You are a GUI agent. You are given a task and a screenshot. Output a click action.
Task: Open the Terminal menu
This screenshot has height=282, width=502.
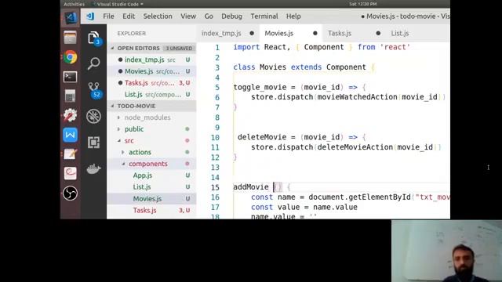(264, 16)
